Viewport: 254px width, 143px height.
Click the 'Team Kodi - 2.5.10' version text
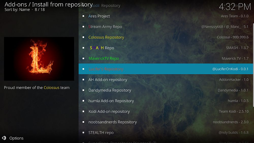[x=234, y=111]
